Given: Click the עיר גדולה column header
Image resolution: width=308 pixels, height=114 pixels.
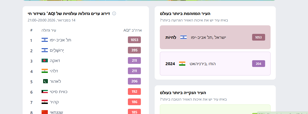Looking at the screenshot, I should [x=49, y=30].
